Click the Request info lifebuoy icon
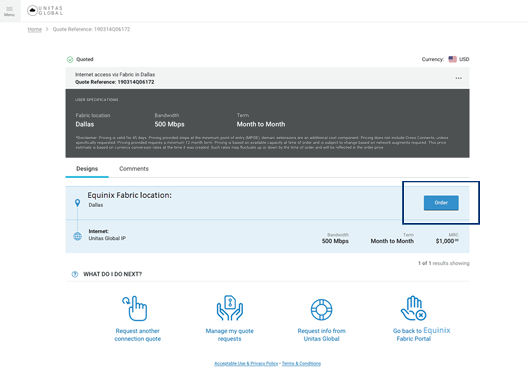 point(321,309)
